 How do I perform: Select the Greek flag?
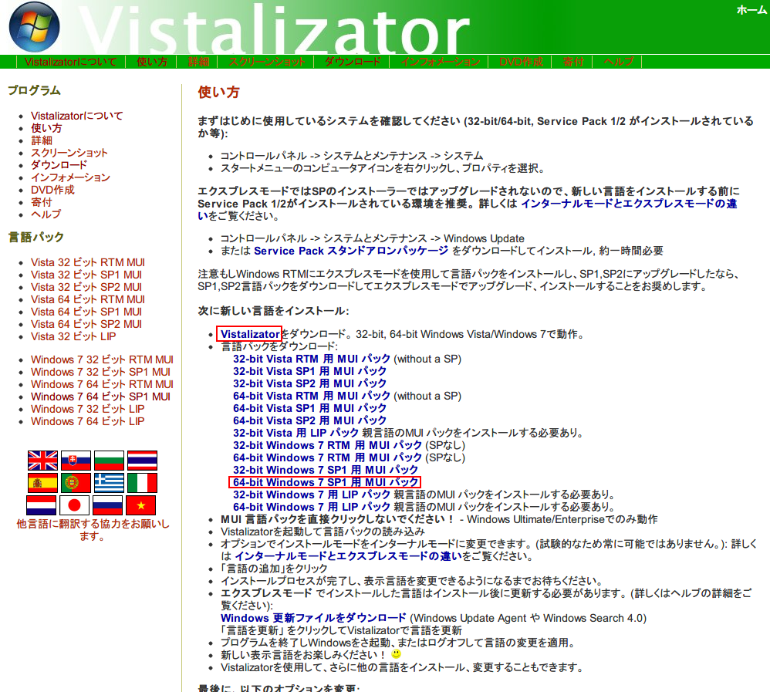pyautogui.click(x=109, y=483)
